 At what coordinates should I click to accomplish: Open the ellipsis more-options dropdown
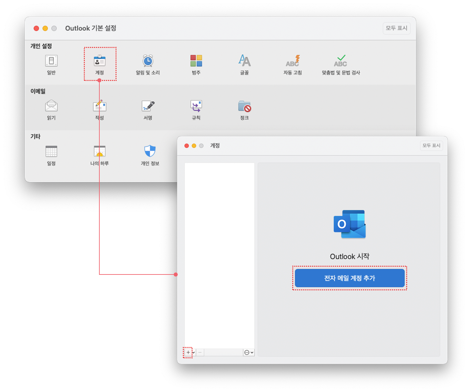point(249,352)
